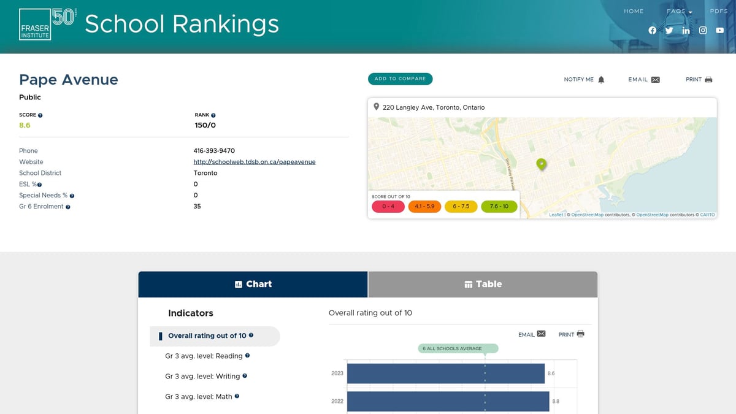Click the help tooltip beside ESL %
The image size is (736, 414).
coord(39,183)
